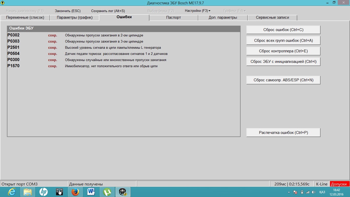Image resolution: width=350 pixels, height=197 pixels.
Task: Click the red Допуски indicator
Action: pos(340,184)
